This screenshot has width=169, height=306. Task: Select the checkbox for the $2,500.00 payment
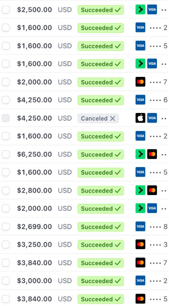coord(6,10)
